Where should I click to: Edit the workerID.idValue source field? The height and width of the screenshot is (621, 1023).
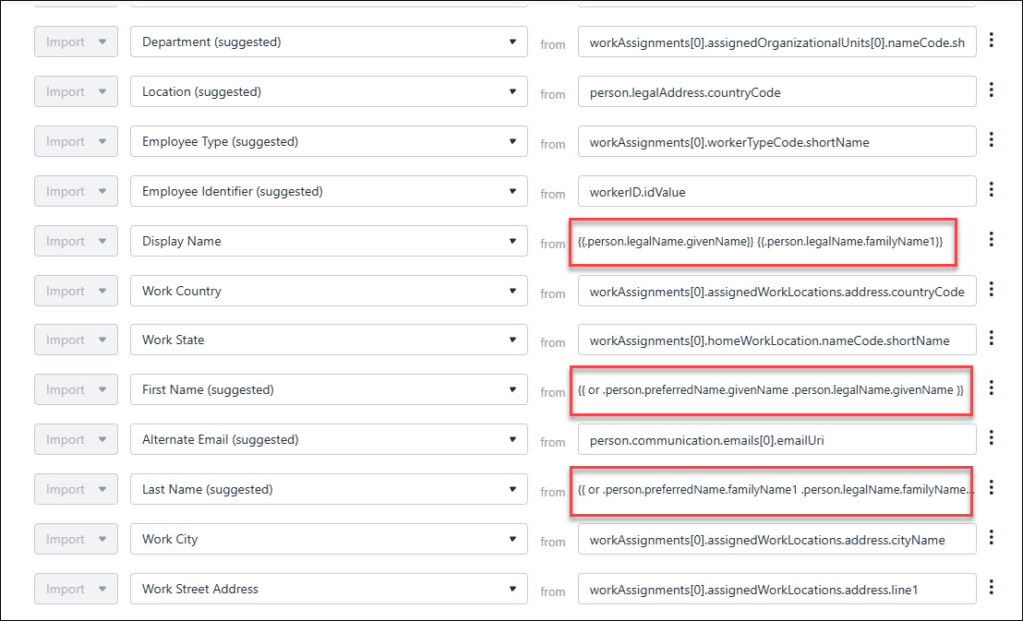[x=776, y=191]
